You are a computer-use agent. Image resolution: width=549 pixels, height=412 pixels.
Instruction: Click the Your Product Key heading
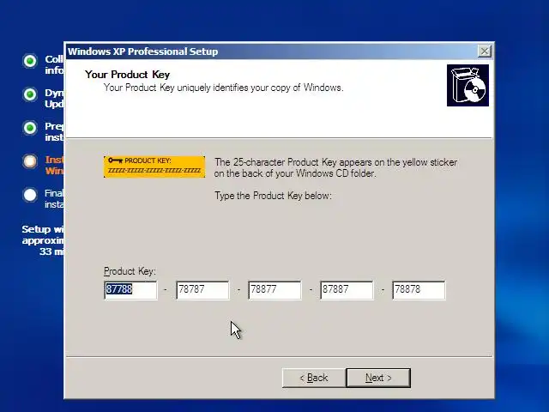coord(127,75)
